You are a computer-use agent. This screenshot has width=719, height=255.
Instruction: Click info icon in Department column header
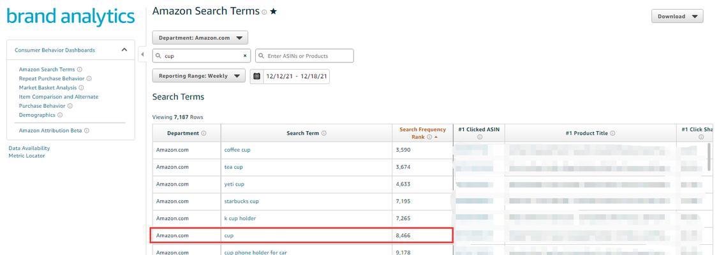(x=204, y=133)
